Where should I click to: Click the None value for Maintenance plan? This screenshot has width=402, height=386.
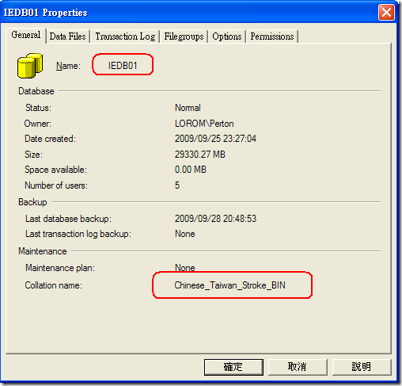185,268
